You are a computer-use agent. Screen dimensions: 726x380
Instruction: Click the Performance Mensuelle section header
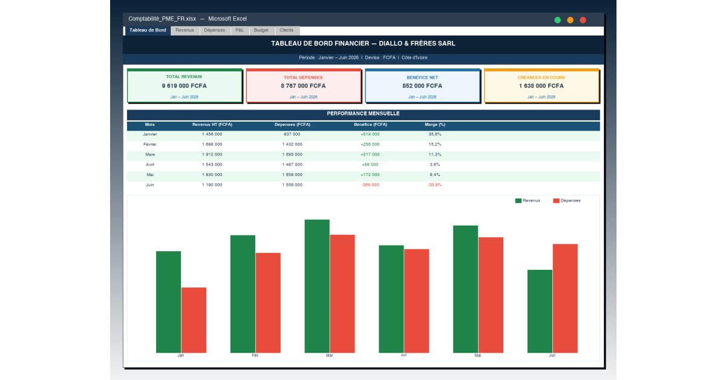coord(363,114)
